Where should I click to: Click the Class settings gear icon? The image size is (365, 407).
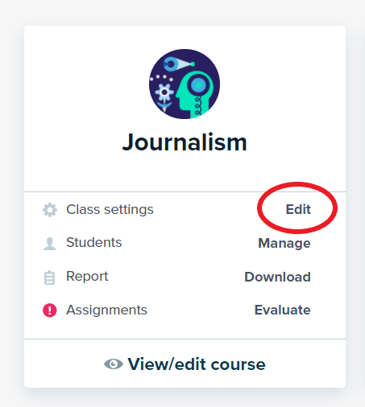(50, 210)
